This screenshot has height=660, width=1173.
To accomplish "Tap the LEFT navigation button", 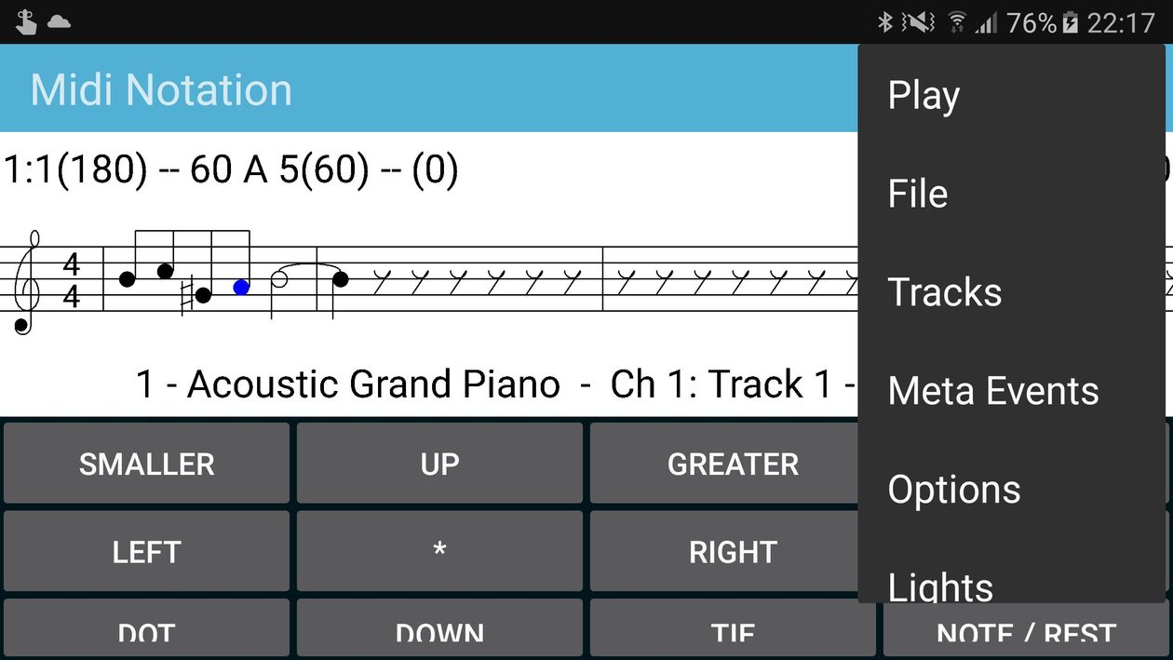I will [146, 551].
